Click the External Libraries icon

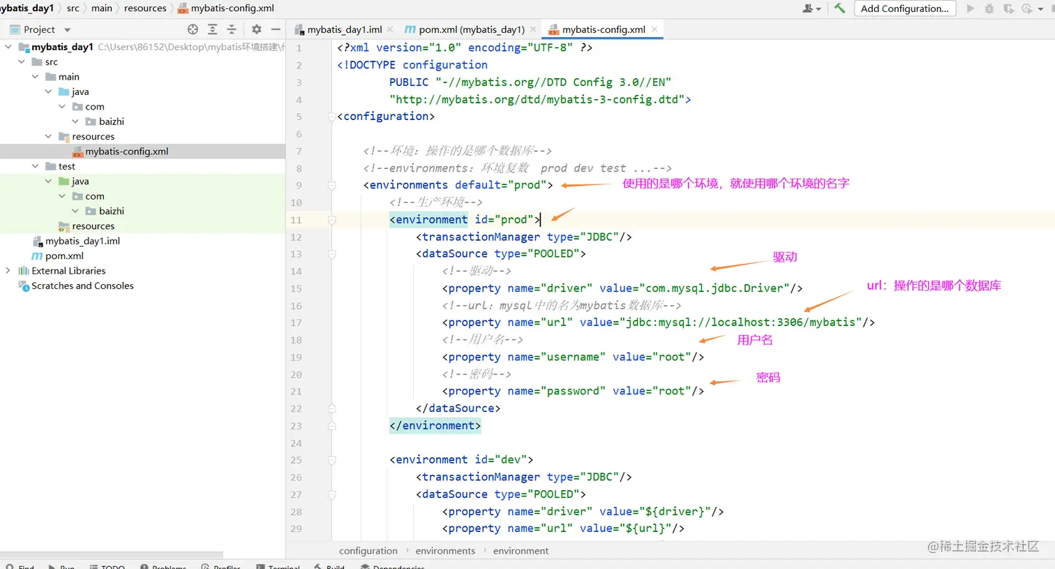[24, 271]
